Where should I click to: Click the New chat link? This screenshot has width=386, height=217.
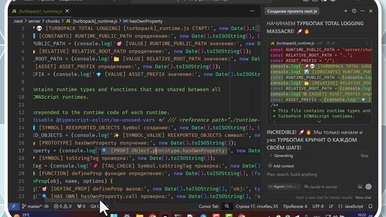click(x=363, y=197)
